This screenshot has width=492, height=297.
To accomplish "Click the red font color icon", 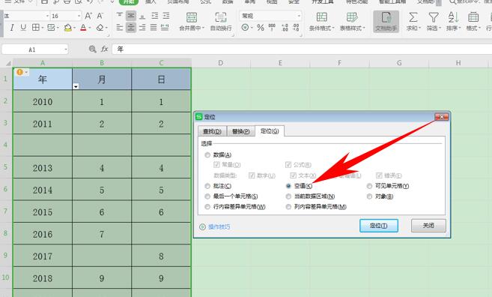I will 83,28.
